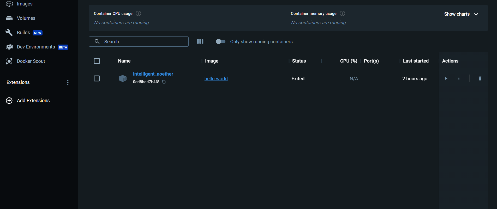Show Container memory usage info icon
497x209 pixels.
coord(343,13)
